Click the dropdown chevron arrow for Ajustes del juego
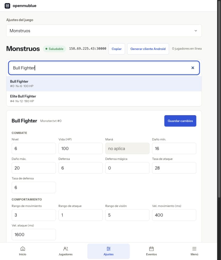Viewport: 221px width, 260px height. (196, 31)
